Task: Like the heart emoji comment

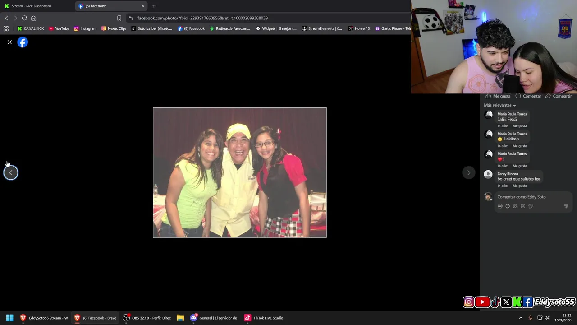Action: (x=520, y=166)
